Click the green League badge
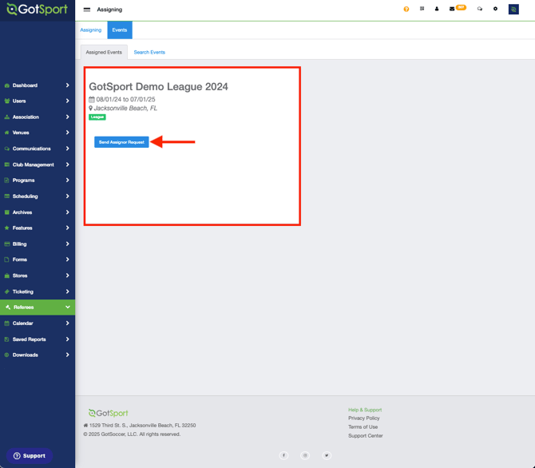535x468 pixels. (x=97, y=117)
